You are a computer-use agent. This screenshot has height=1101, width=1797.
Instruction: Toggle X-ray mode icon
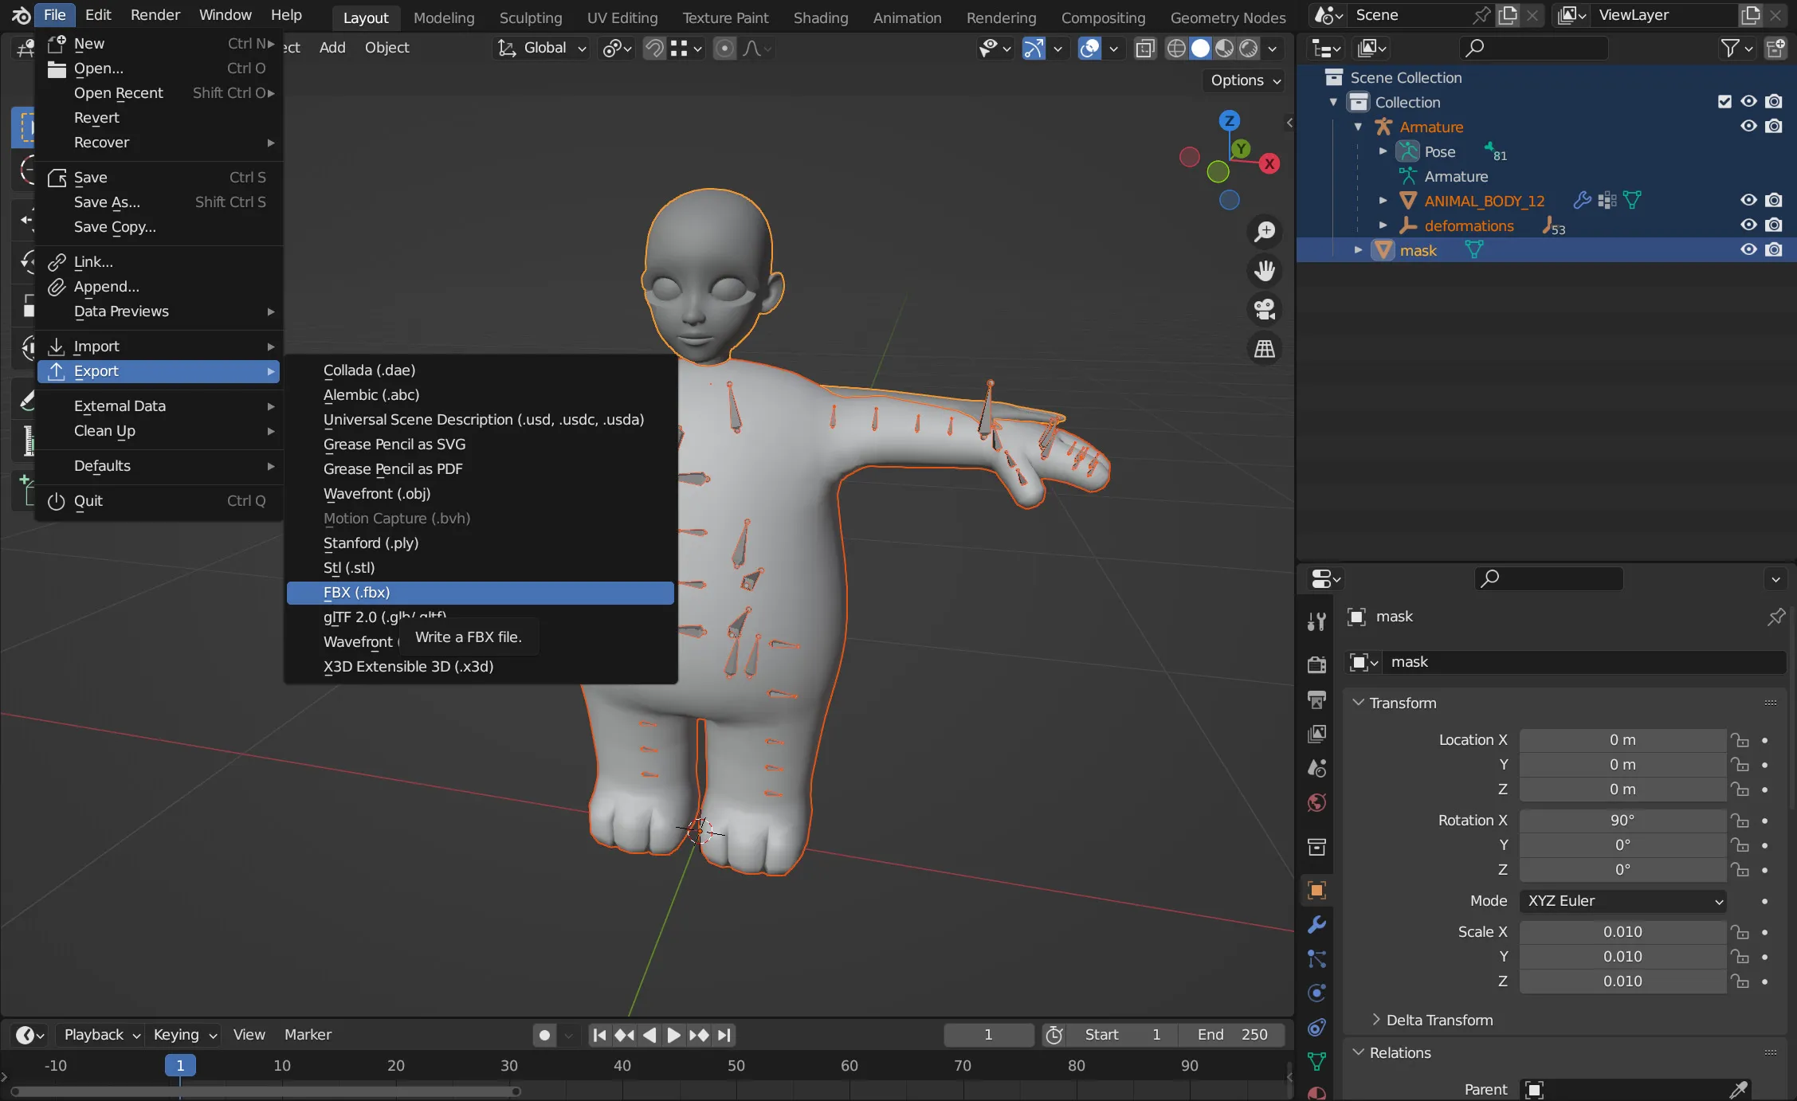click(x=1145, y=49)
